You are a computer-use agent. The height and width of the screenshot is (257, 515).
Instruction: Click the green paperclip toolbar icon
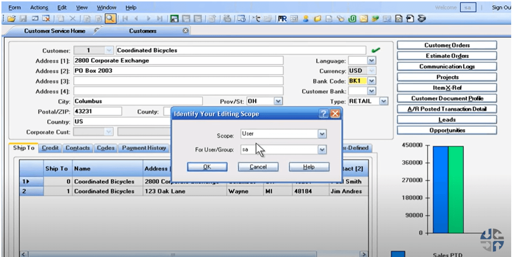[x=352, y=19]
